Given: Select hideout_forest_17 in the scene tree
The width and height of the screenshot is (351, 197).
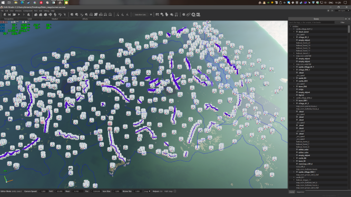Looking at the screenshot, I should [303, 51].
